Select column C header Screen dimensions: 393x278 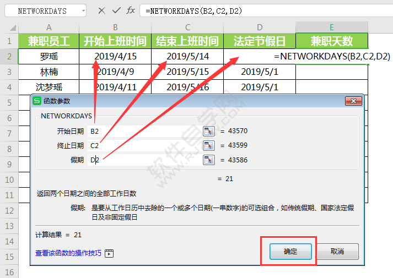click(x=187, y=28)
